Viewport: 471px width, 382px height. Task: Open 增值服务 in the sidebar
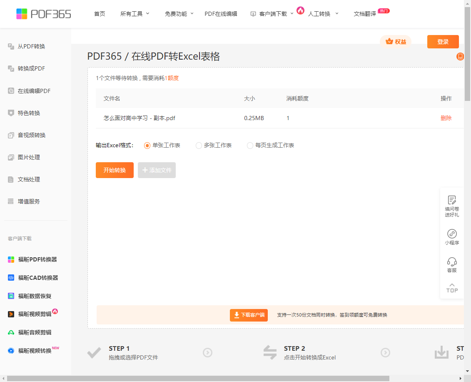point(29,201)
